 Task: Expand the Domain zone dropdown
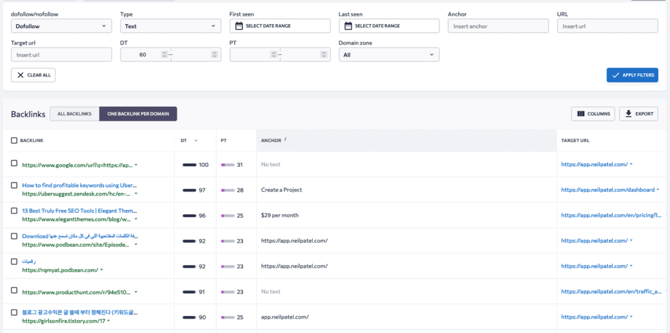point(389,55)
